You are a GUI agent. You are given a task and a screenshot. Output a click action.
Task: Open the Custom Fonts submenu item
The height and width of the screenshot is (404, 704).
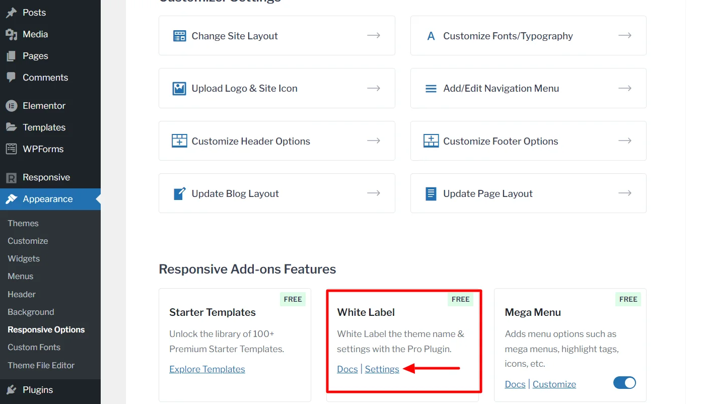(x=34, y=347)
